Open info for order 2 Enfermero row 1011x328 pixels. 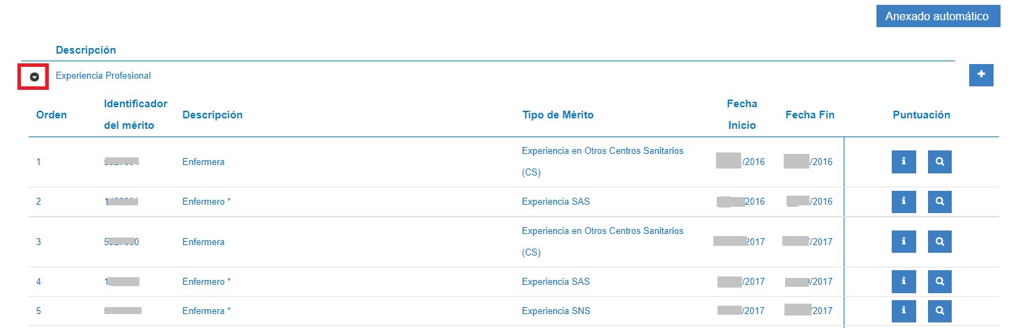[904, 201]
